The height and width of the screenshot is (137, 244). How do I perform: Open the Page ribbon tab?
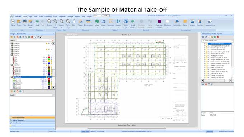pyautogui.click(x=30, y=16)
